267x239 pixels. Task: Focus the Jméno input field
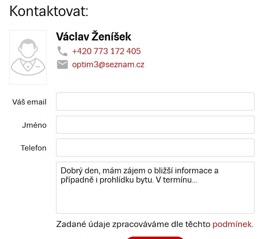click(155, 125)
